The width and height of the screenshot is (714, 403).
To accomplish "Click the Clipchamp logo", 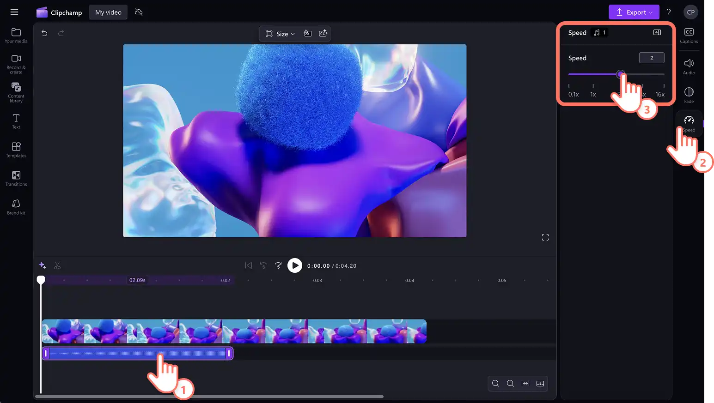I will coord(59,12).
